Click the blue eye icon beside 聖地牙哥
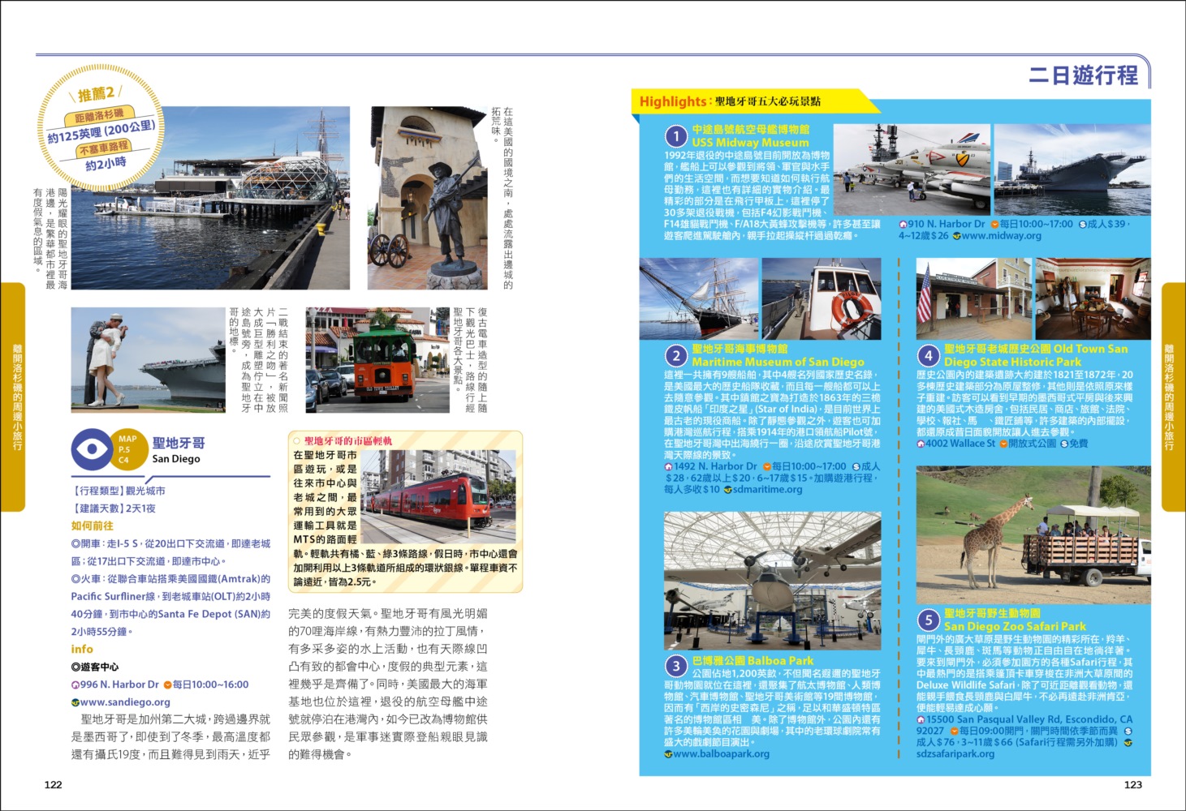This screenshot has width=1186, height=811. point(92,449)
